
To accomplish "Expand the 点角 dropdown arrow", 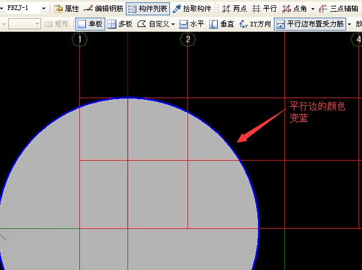I will [313, 9].
